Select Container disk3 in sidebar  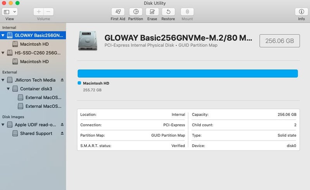[x=33, y=89]
